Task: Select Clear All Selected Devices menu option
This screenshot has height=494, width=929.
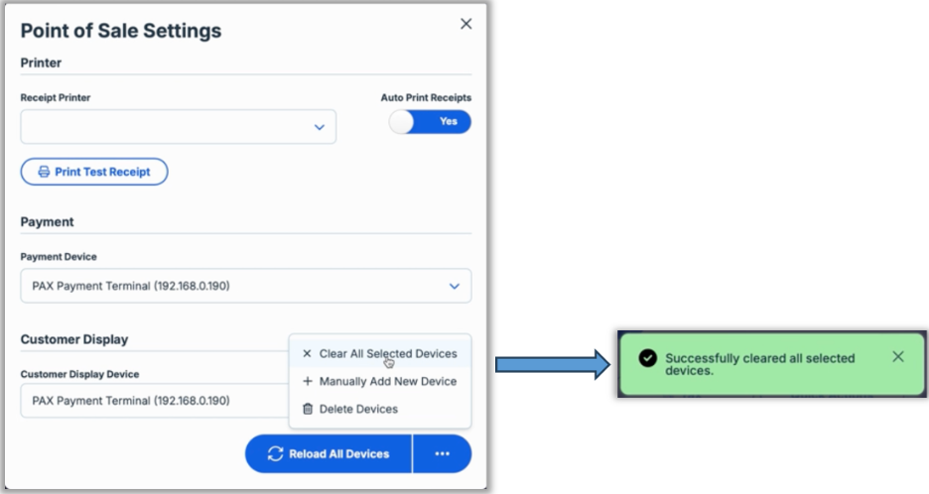Action: point(387,353)
